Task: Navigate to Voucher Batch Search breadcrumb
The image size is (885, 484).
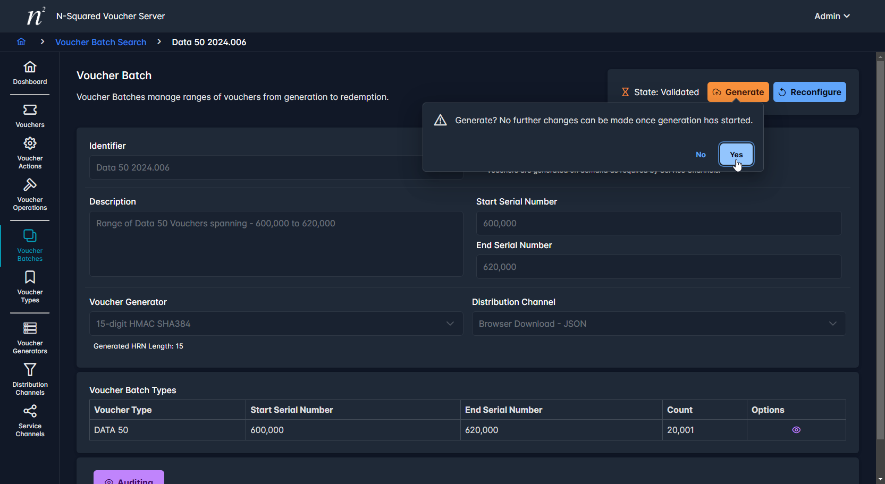Action: point(100,42)
